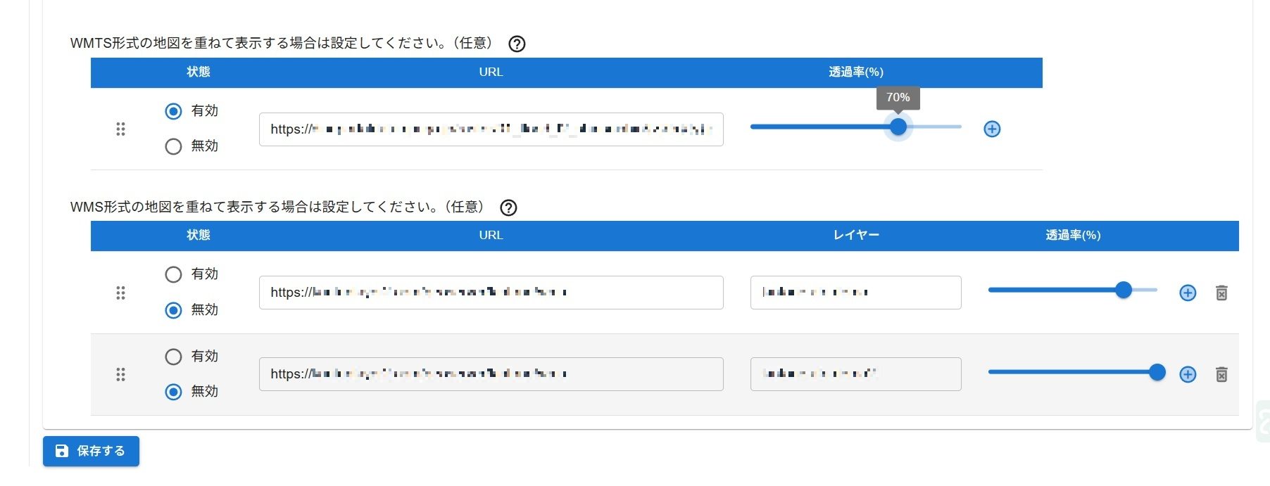Select 有効 radio in the first WMS row
Viewport: 1270px width, 486px height.
tap(173, 274)
